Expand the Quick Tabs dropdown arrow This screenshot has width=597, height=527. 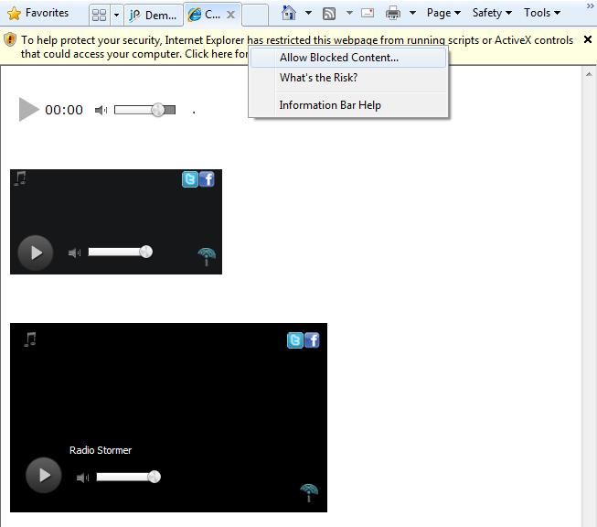pyautogui.click(x=116, y=16)
